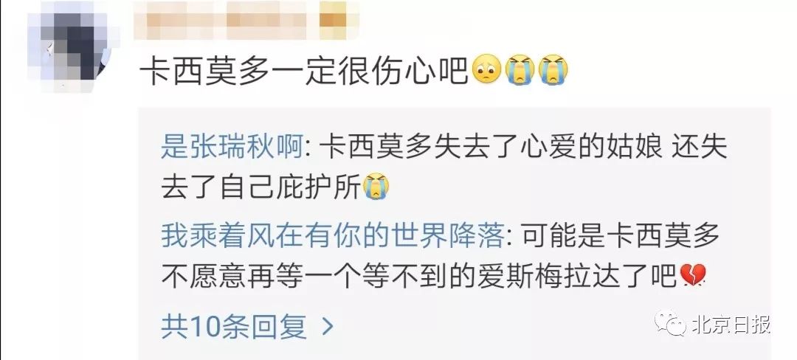Click crying emoji after 庇护所

[x=376, y=187]
